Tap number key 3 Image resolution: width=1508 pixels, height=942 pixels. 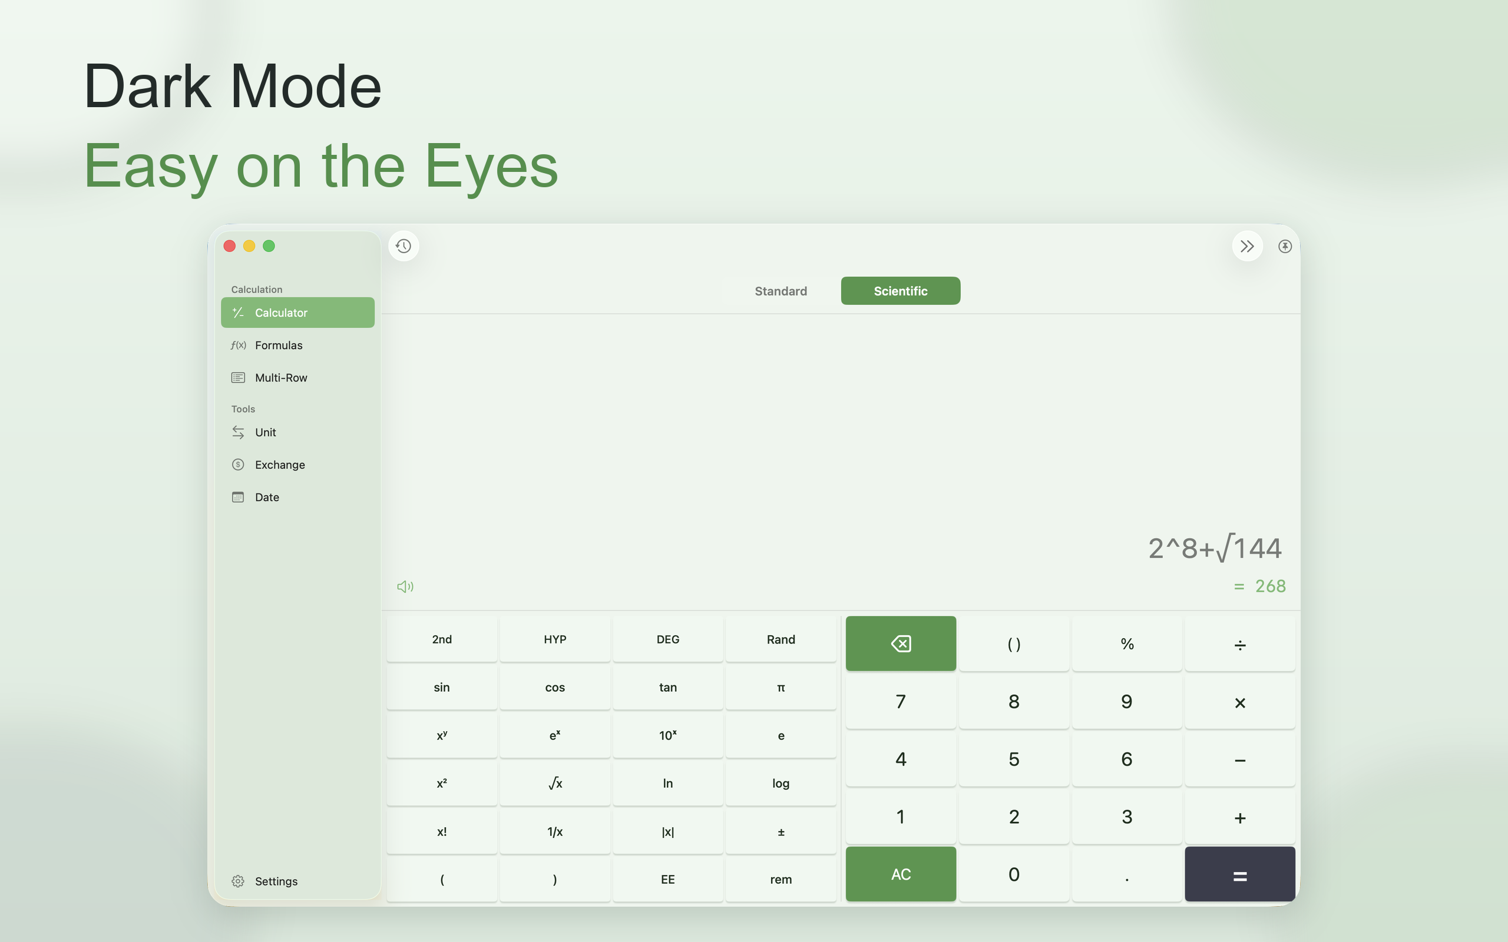coord(1127,816)
